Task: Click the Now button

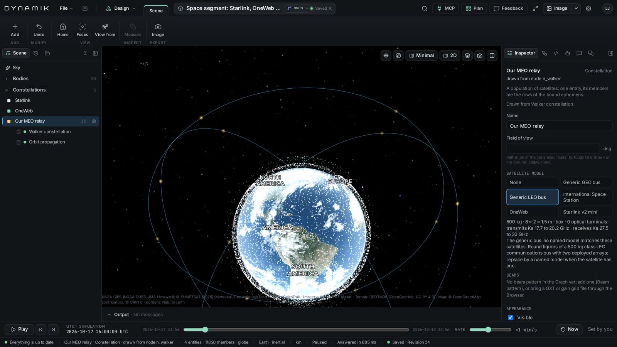Action: [x=569, y=329]
